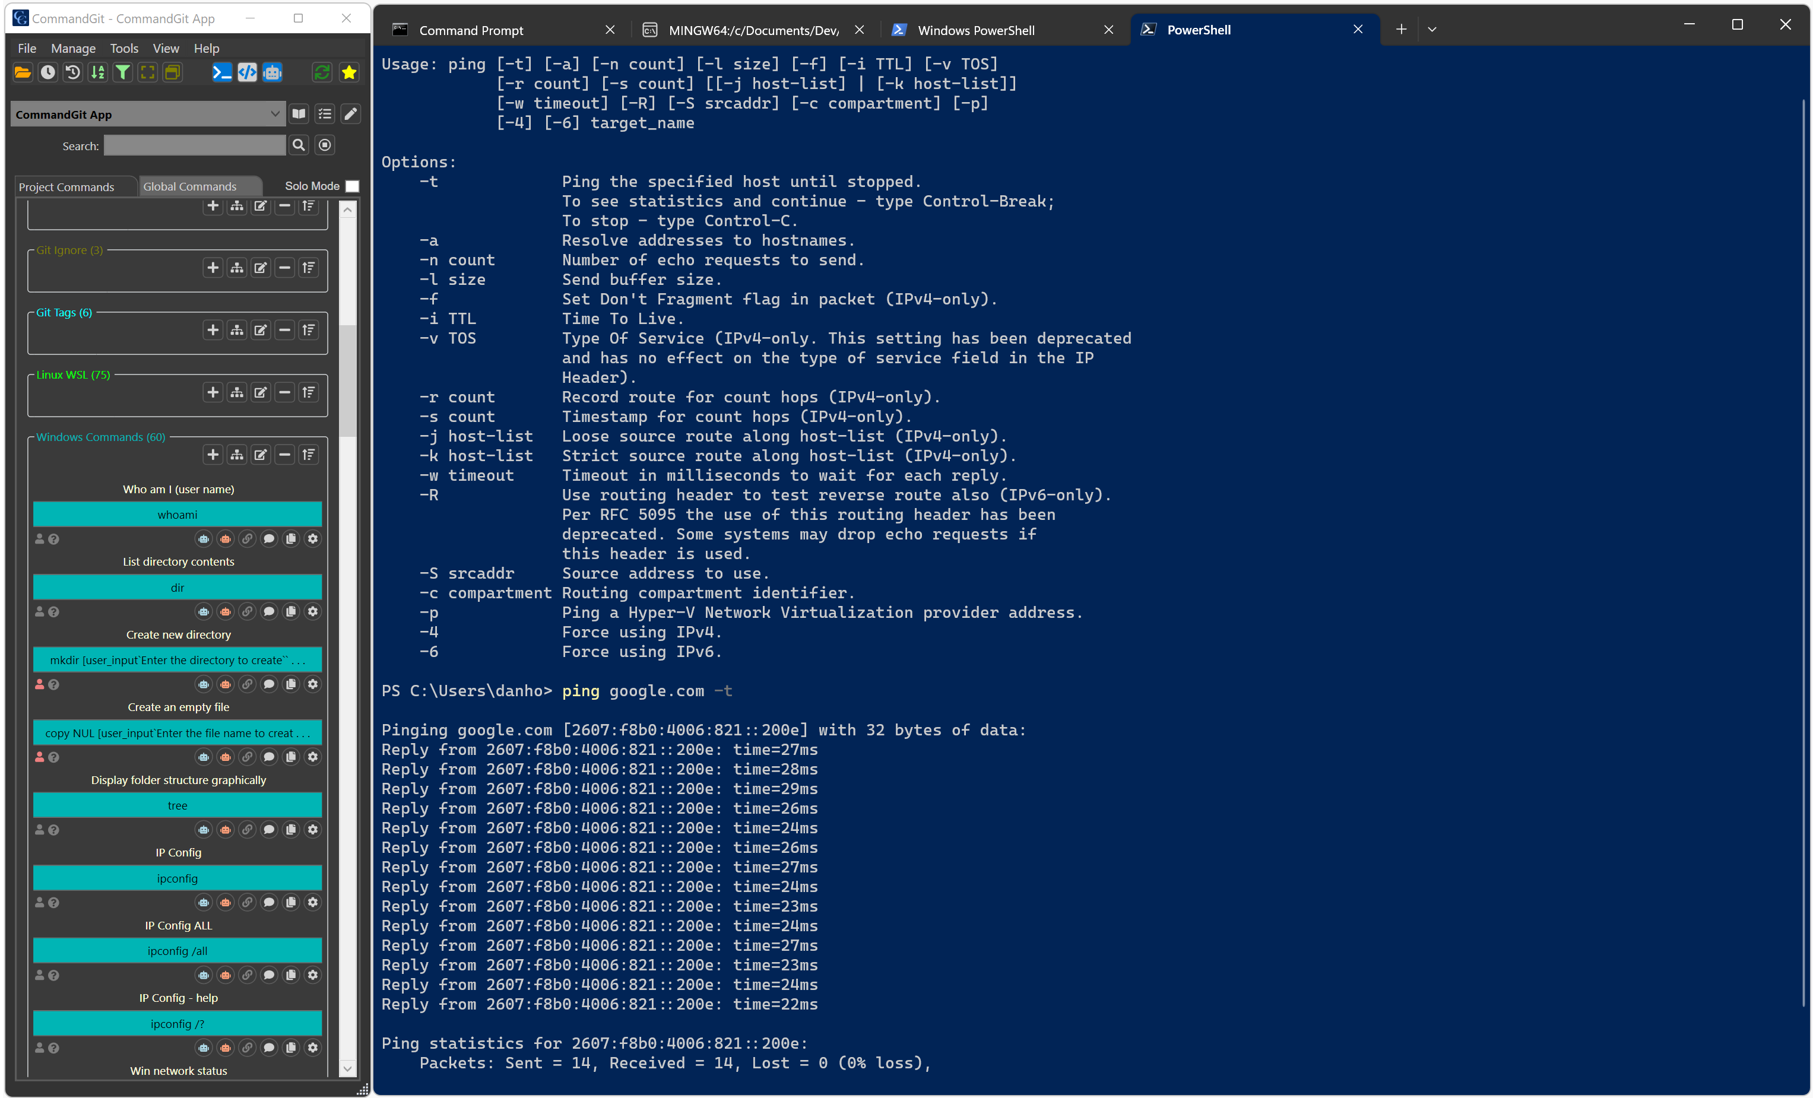Click the expand frame icon in the toolbar
This screenshot has height=1098, width=1813.
click(148, 72)
